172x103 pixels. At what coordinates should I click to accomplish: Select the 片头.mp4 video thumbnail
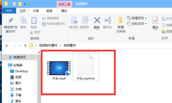pos(59,68)
